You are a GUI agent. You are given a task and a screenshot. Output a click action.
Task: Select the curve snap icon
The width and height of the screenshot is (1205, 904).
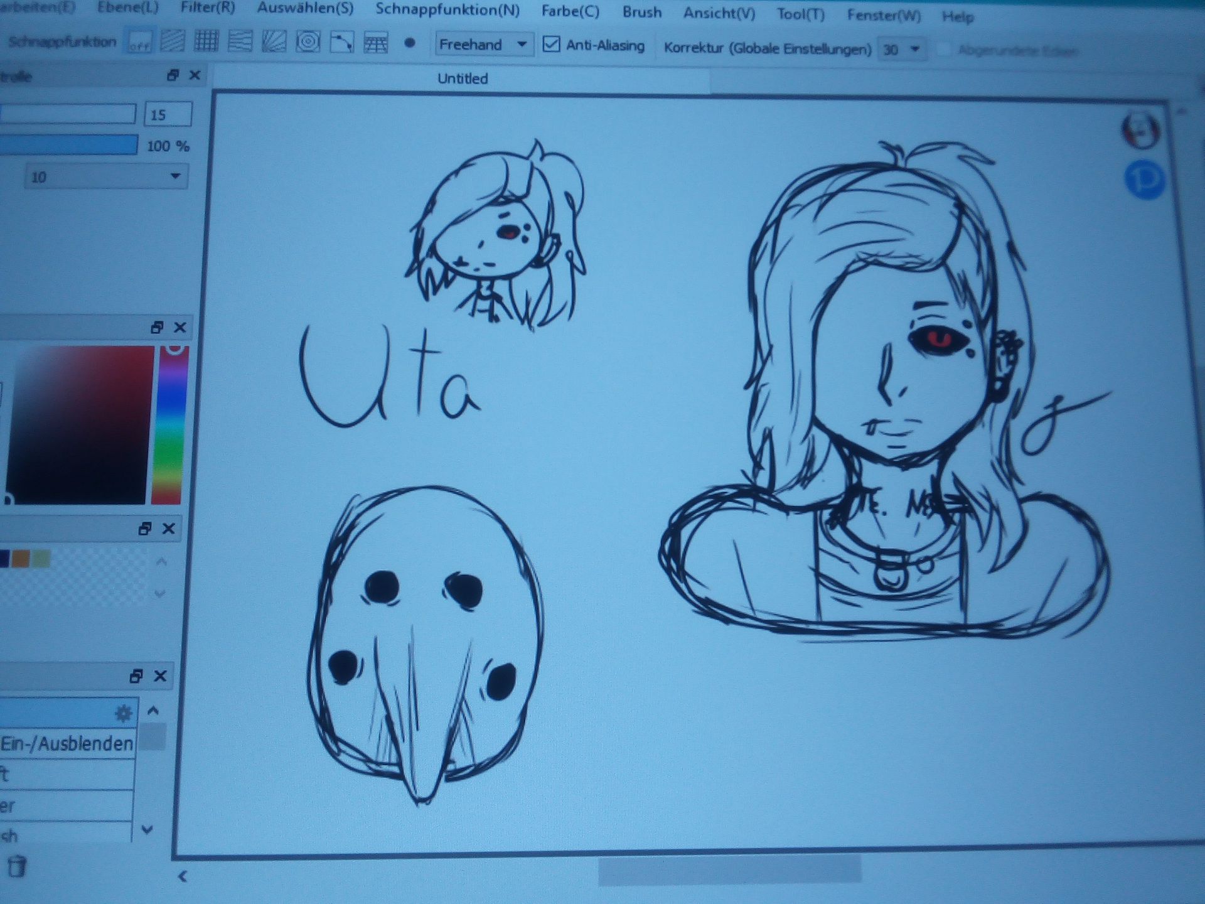pos(342,43)
